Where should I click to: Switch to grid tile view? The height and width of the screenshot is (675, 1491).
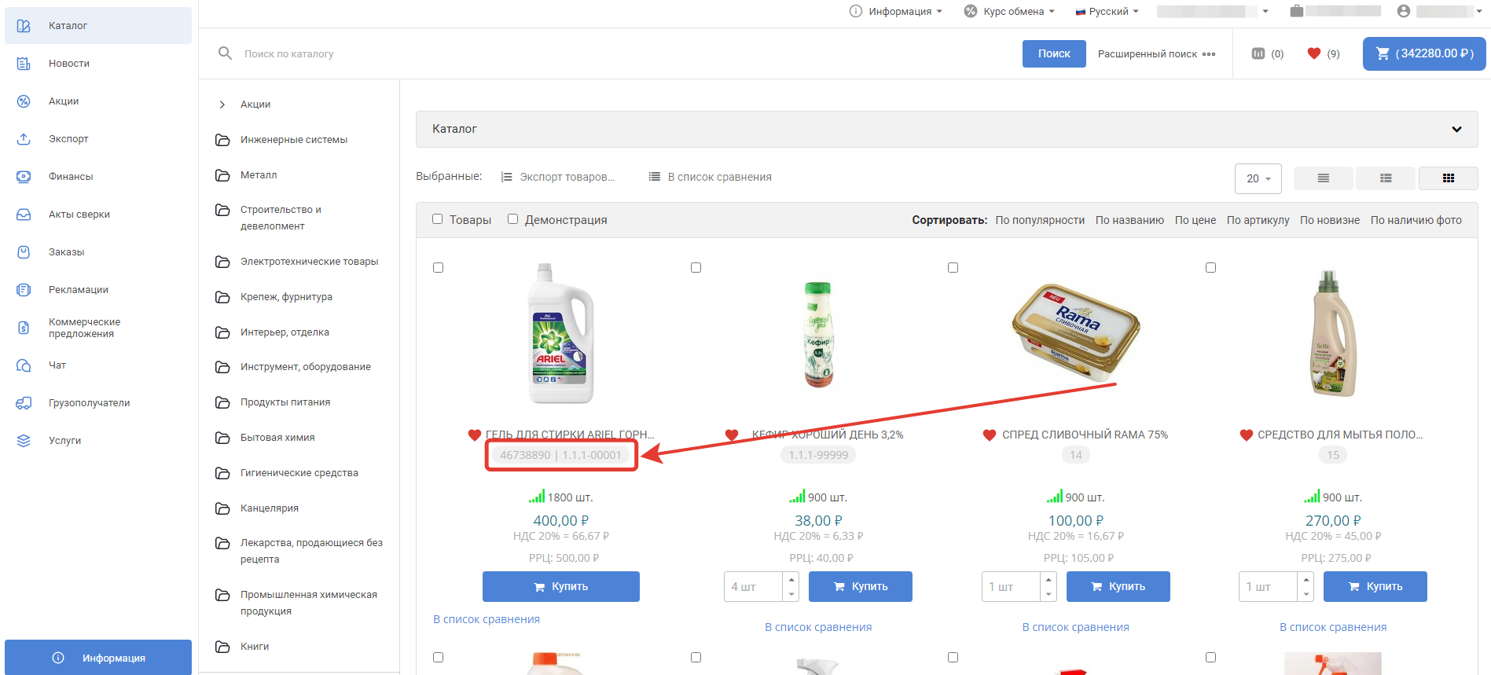1448,178
